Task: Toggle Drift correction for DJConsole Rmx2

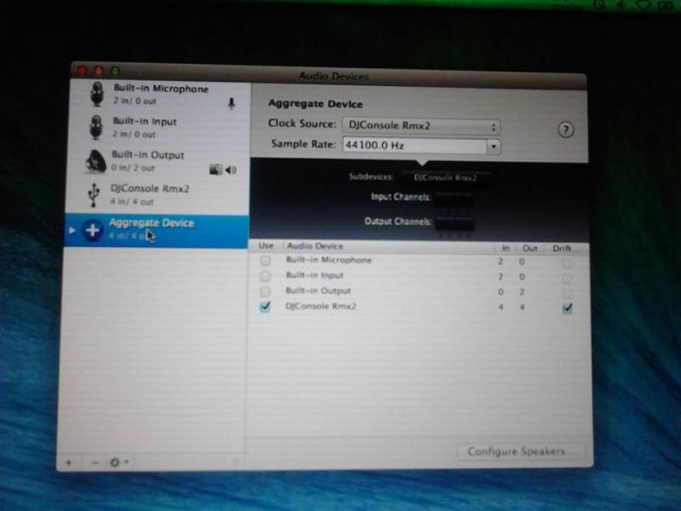Action: (567, 308)
